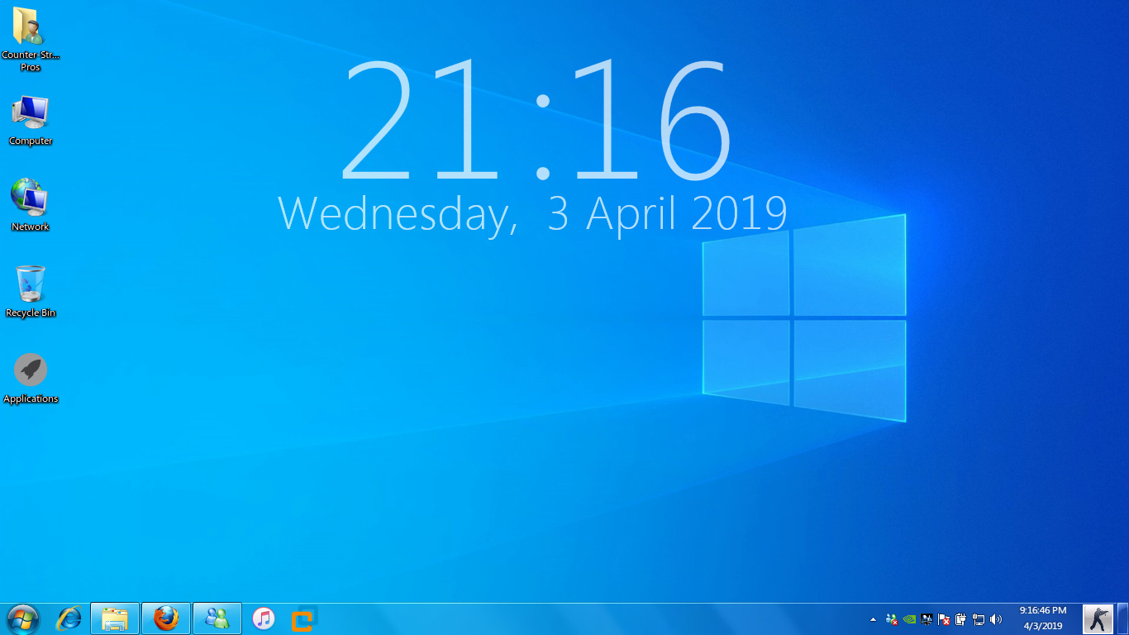Open the Computer desktop icon
The width and height of the screenshot is (1129, 635).
click(x=31, y=121)
